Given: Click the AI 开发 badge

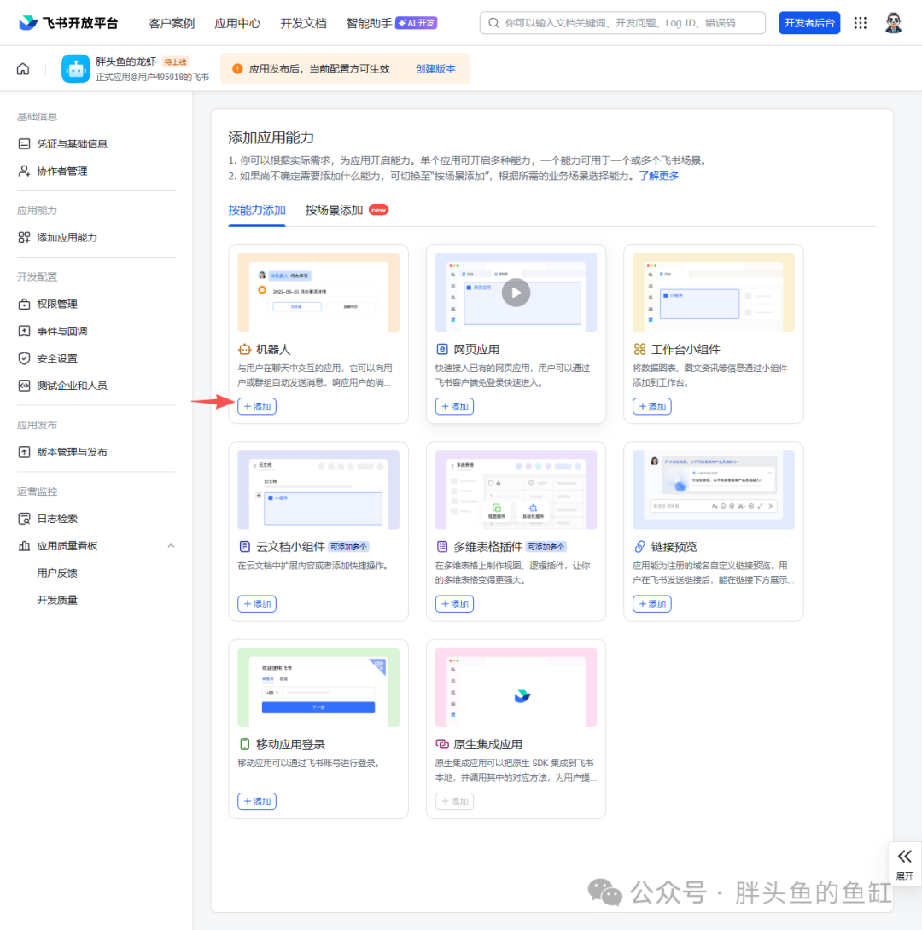Looking at the screenshot, I should tap(417, 23).
